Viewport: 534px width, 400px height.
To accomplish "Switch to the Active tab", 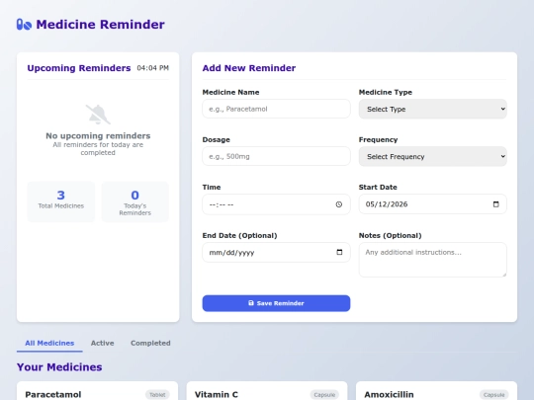I will 102,343.
